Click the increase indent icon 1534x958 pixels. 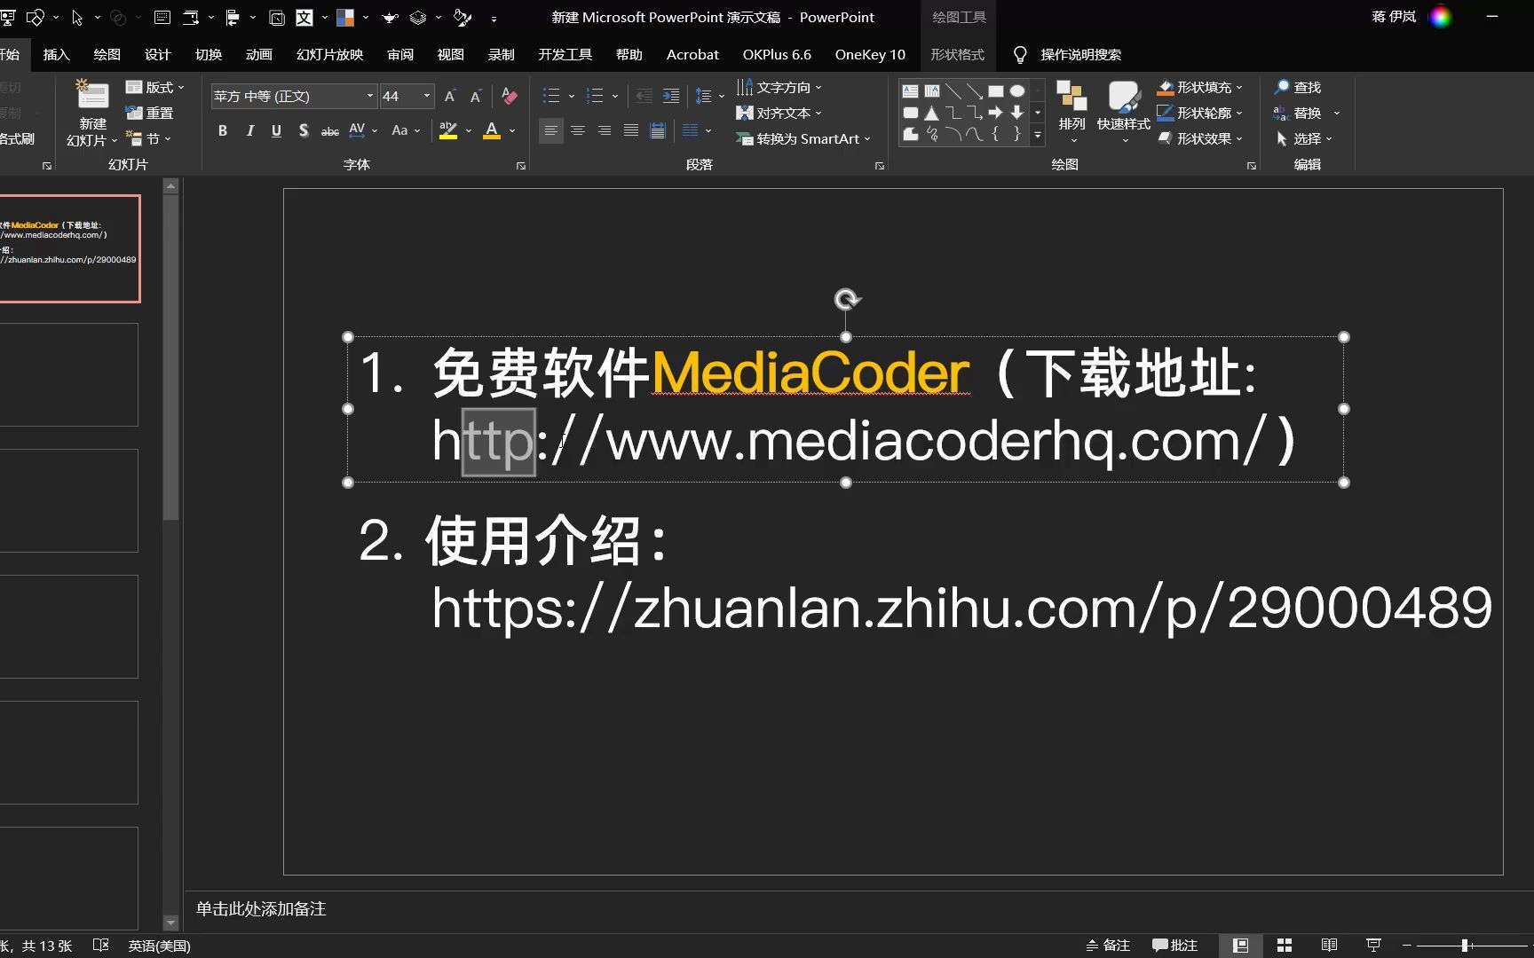coord(671,96)
